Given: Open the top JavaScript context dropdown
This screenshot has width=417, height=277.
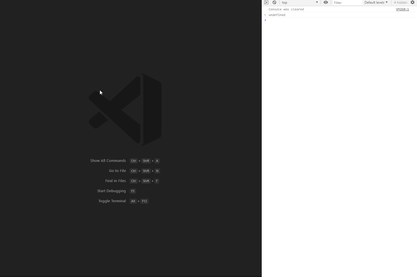Looking at the screenshot, I should tap(300, 3).
